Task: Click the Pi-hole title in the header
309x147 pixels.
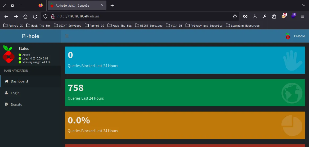Action: (31, 36)
